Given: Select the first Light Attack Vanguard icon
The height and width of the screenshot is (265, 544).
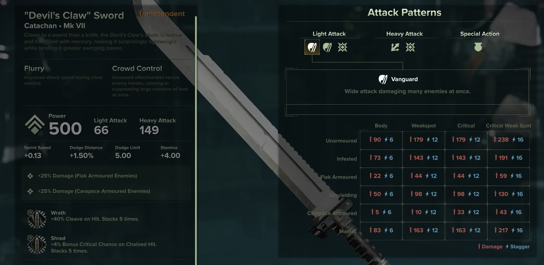Looking at the screenshot, I should tap(312, 47).
